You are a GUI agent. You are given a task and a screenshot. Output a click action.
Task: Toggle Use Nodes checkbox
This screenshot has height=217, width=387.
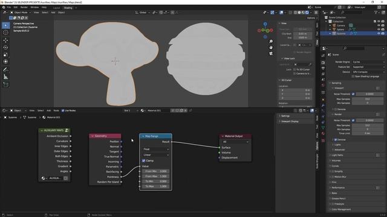pos(63,110)
